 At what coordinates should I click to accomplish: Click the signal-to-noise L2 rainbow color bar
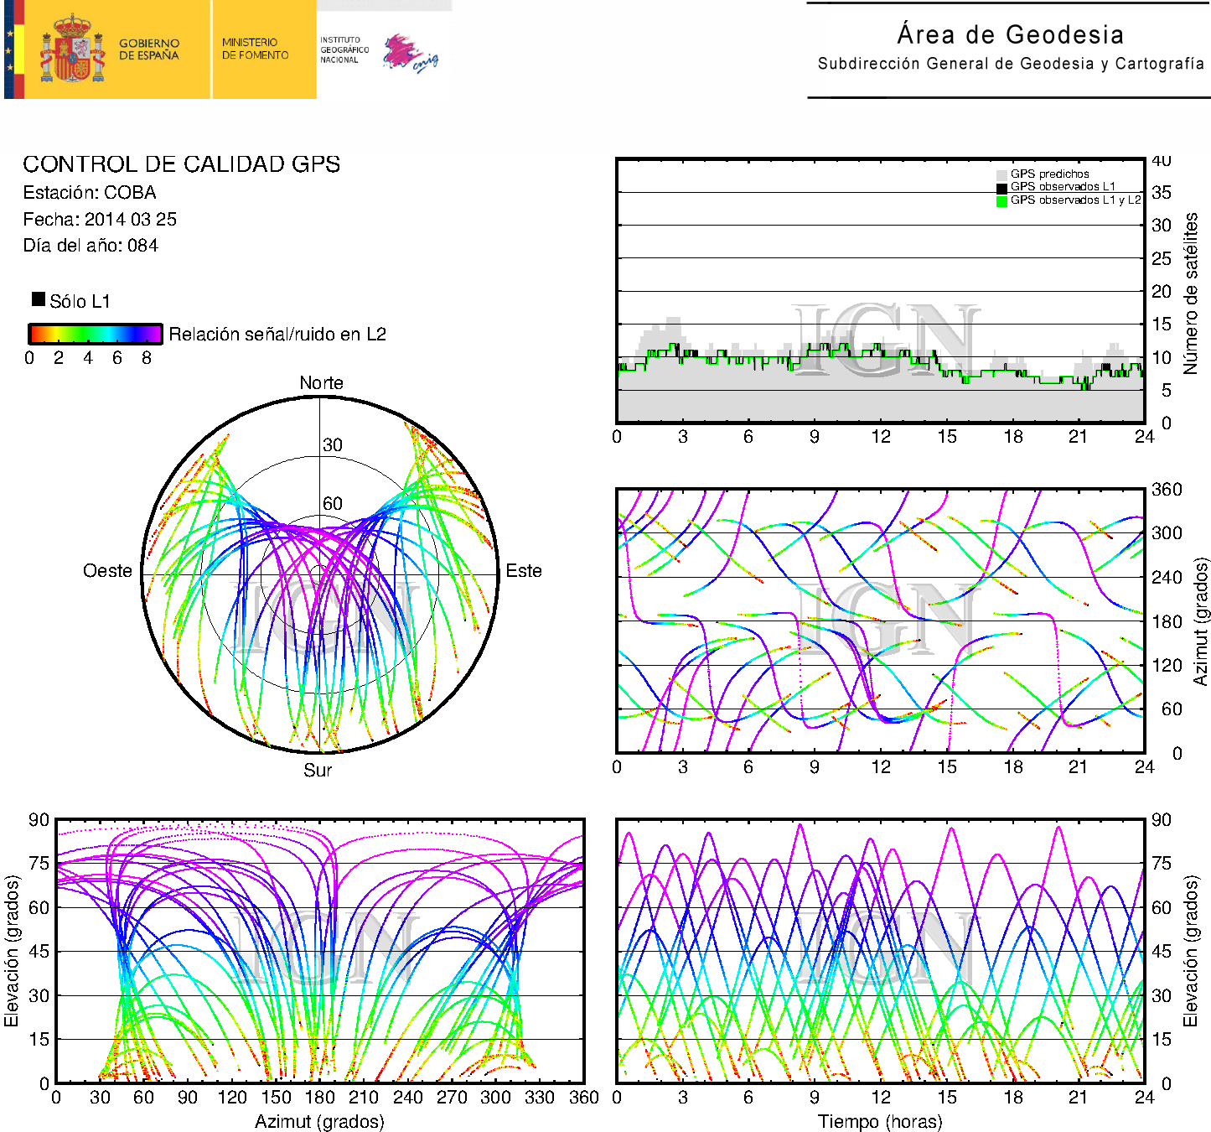95,334
